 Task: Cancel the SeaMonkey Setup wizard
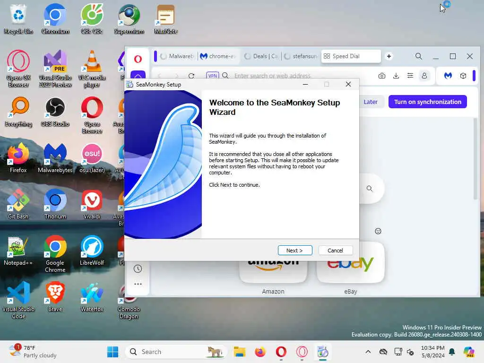click(335, 251)
